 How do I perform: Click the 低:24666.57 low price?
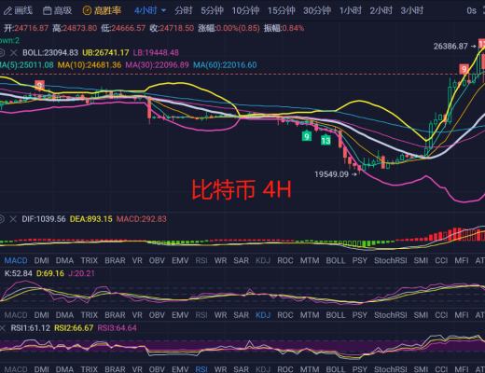click(123, 28)
